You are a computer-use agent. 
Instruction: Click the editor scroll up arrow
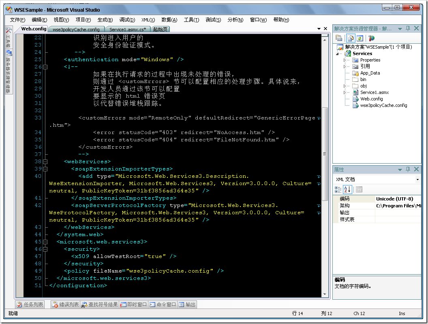(325, 40)
